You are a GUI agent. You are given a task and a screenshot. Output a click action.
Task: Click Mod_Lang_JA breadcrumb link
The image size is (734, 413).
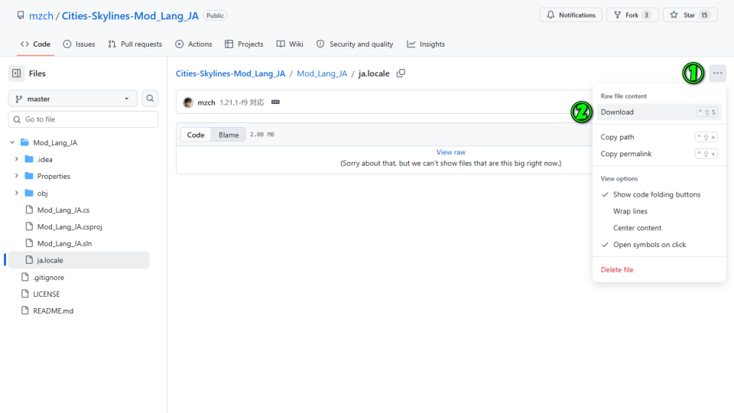322,73
